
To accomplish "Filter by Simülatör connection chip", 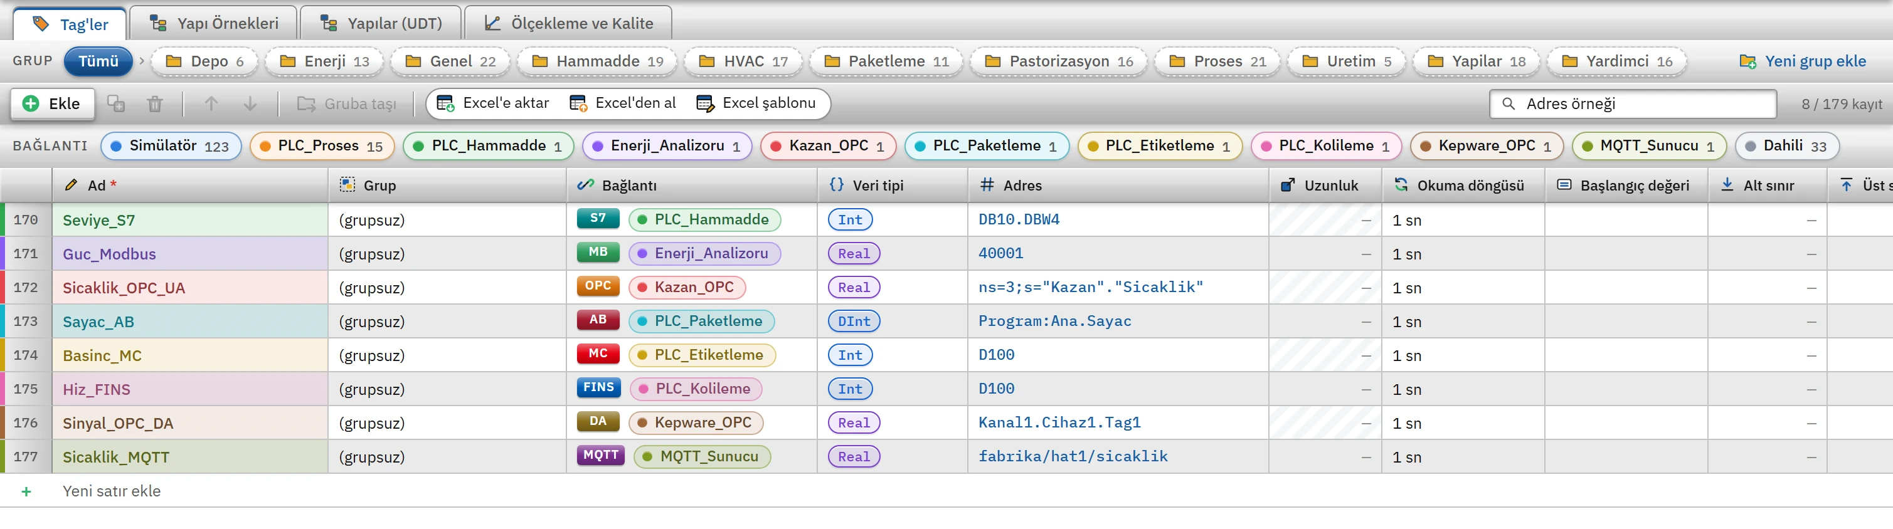I will (171, 146).
